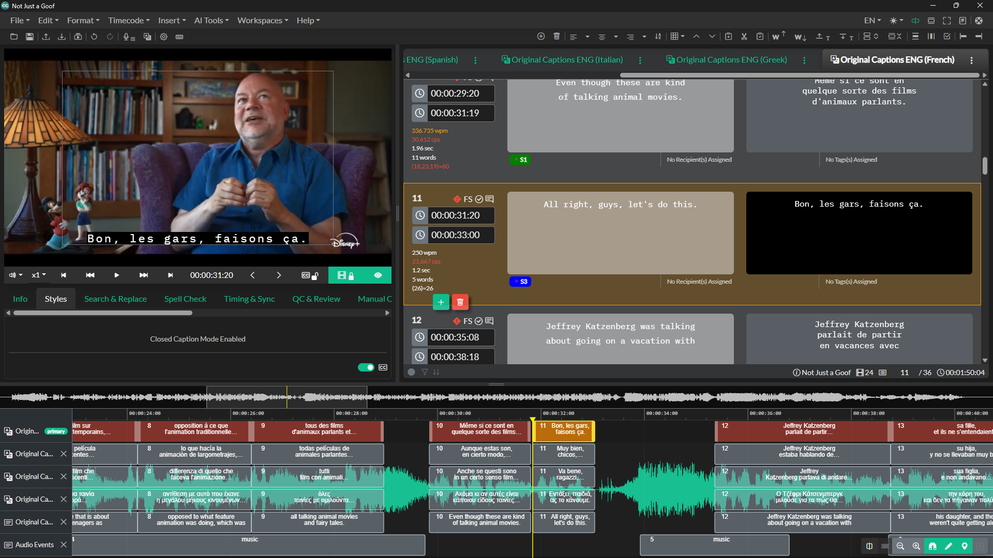Click the S1 speaker tag
The height and width of the screenshot is (558, 993).
pyautogui.click(x=520, y=160)
